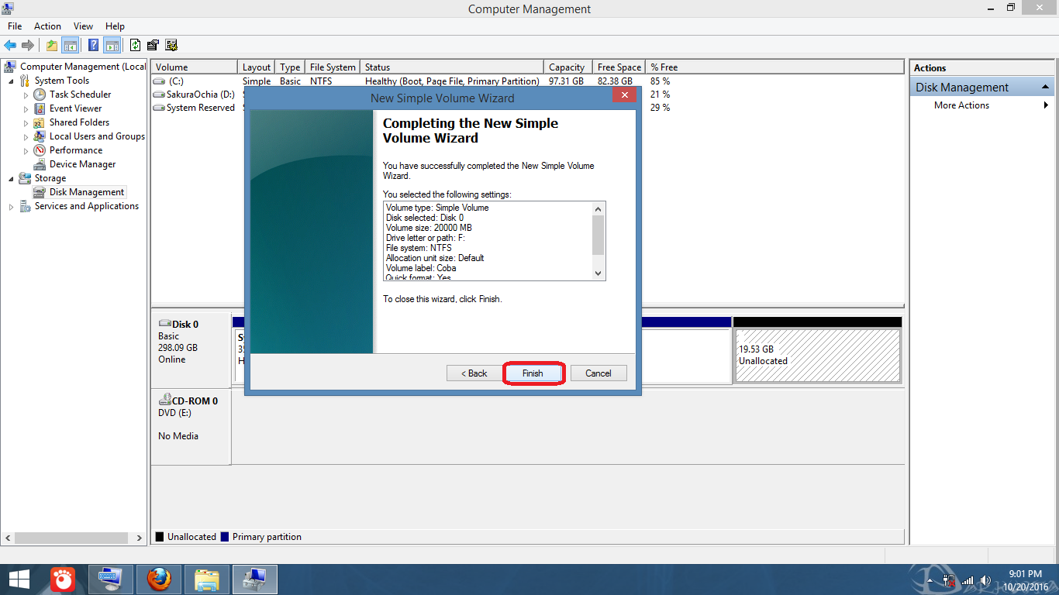Open File Explorer from the taskbar
Screen dimensions: 1059x595
point(207,580)
